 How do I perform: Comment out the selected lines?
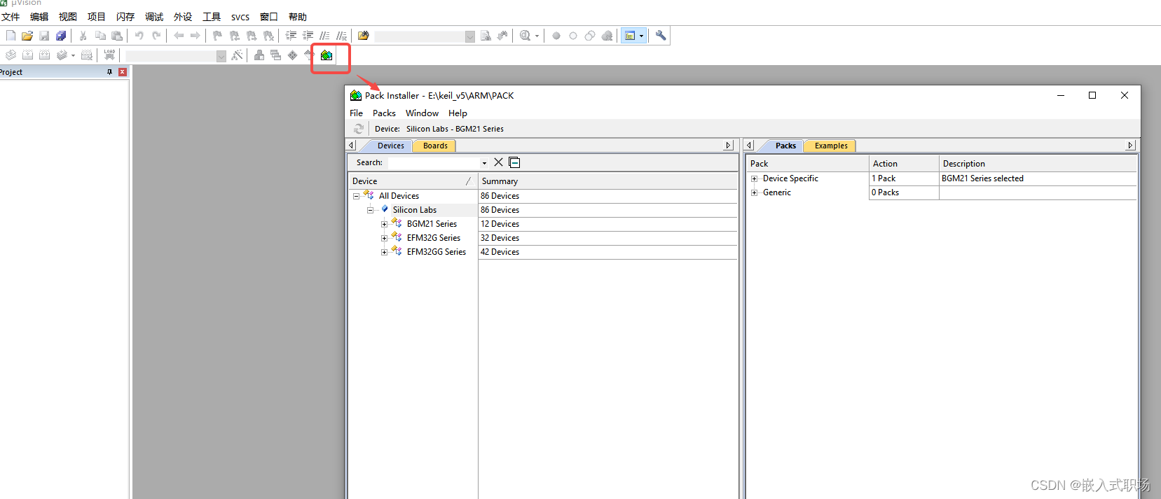click(324, 36)
